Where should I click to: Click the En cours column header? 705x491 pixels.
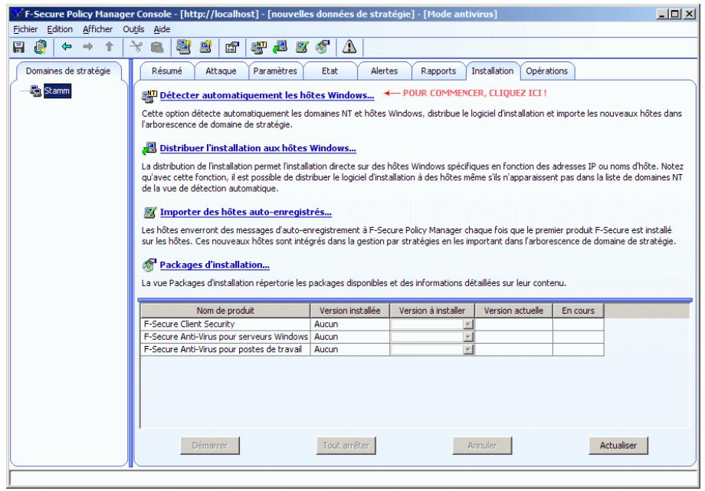[579, 311]
